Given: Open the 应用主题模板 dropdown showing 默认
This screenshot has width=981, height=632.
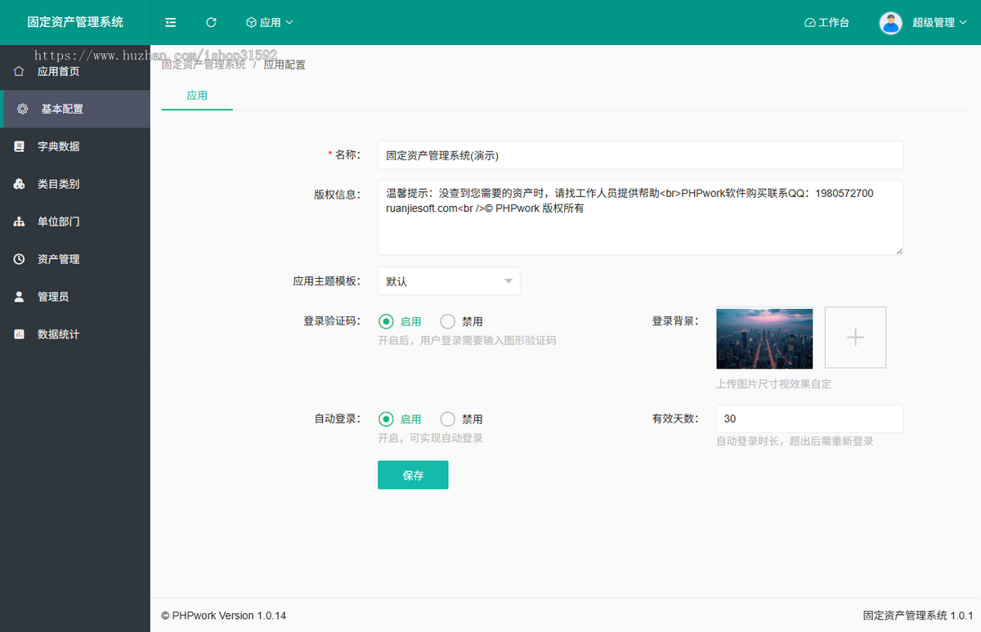Looking at the screenshot, I should (x=449, y=280).
